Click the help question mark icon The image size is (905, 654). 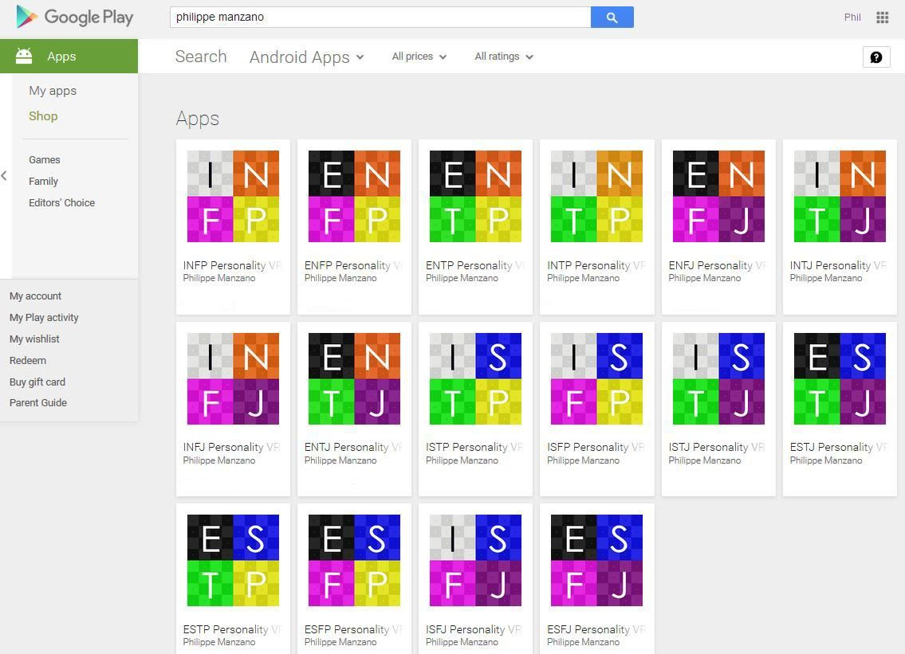(x=875, y=57)
